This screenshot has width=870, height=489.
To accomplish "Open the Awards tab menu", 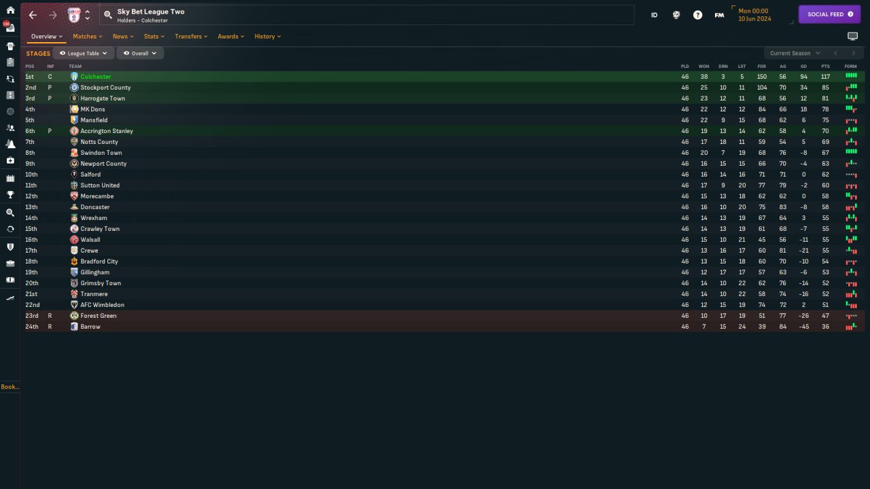I will click(231, 37).
